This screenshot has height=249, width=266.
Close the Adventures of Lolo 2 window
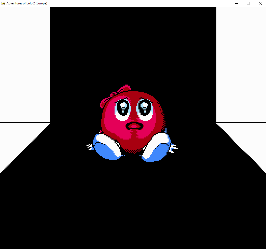coord(260,3)
